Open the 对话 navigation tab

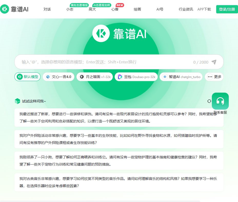click(47, 9)
